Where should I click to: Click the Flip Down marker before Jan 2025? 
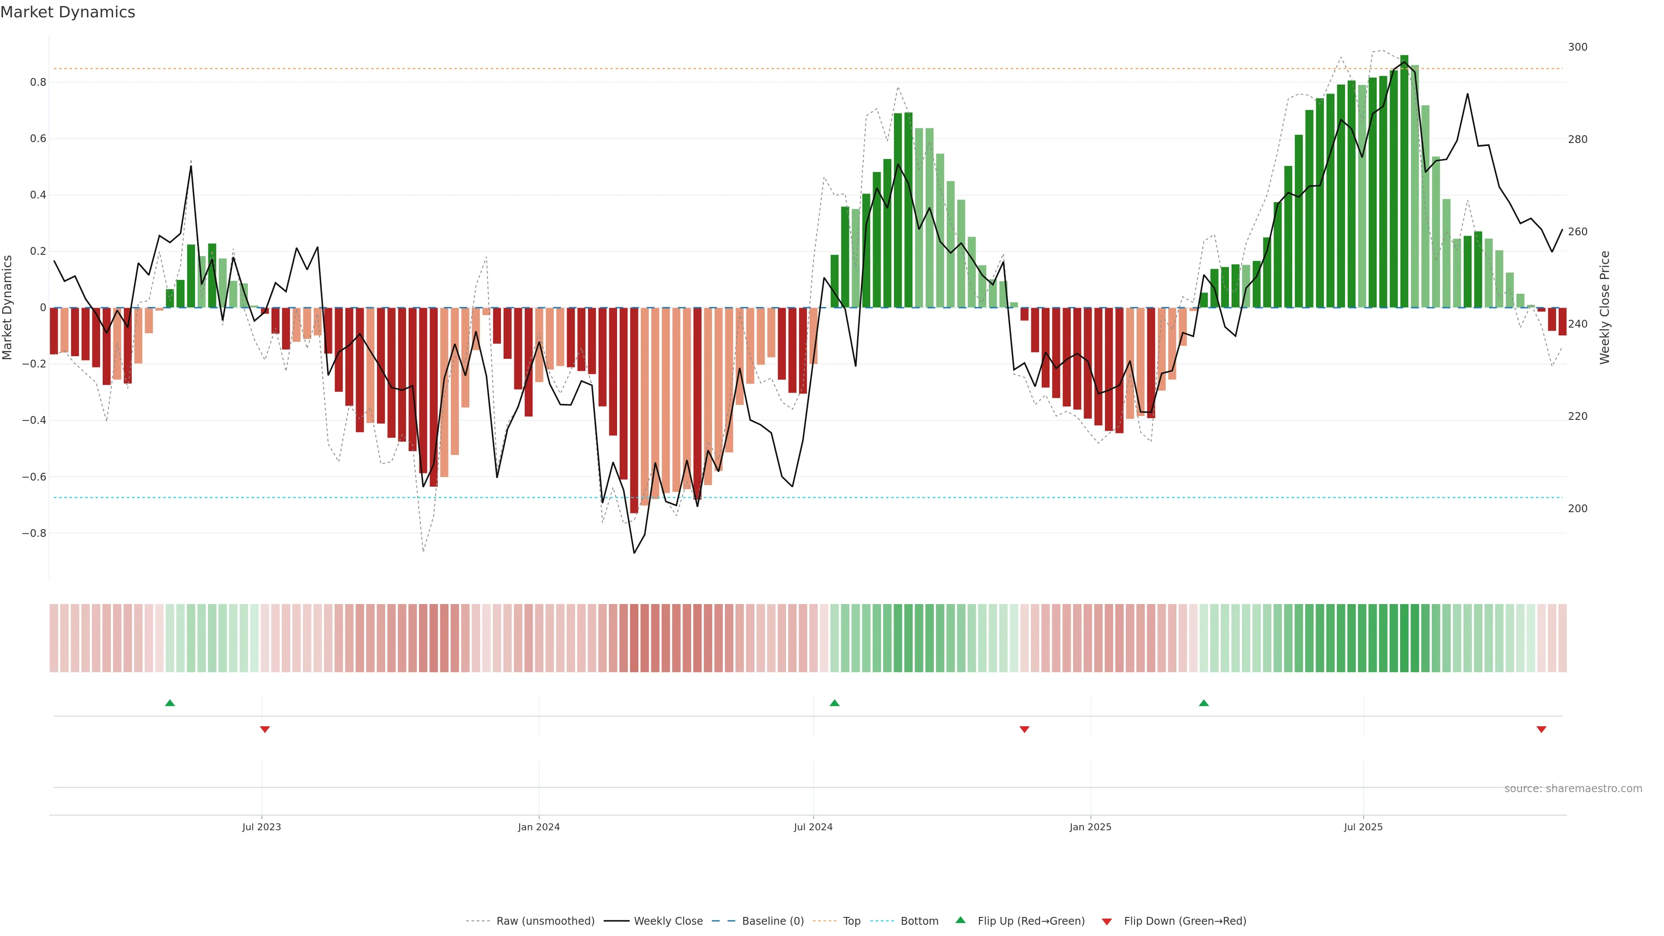coord(1024,729)
